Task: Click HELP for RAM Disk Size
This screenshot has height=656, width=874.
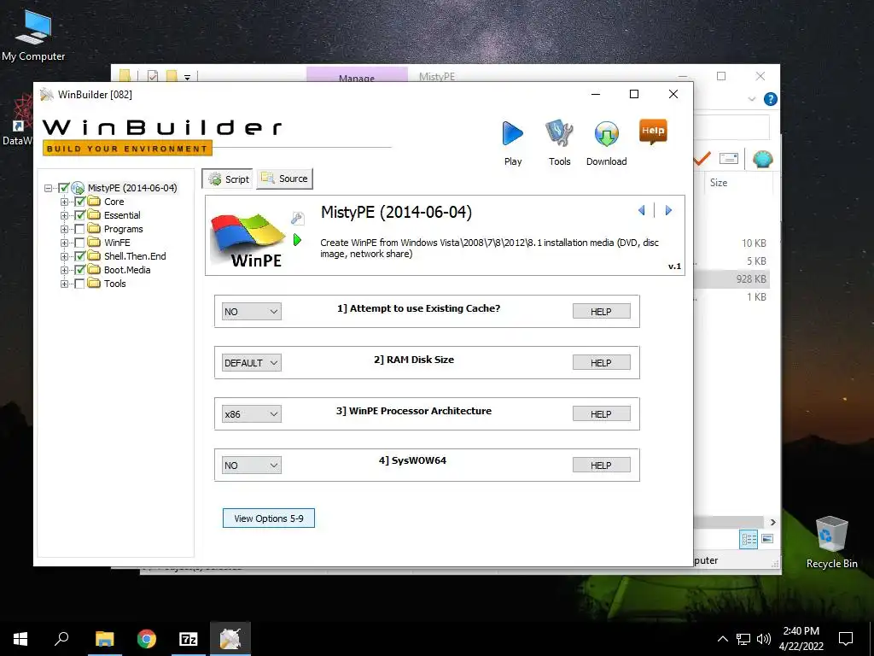Action: [x=602, y=362]
